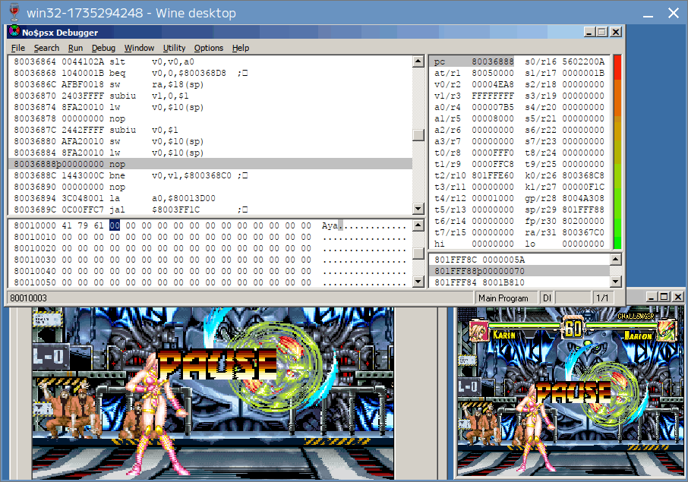Image resolution: width=688 pixels, height=482 pixels.
Task: Open the Run menu
Action: (x=75, y=48)
